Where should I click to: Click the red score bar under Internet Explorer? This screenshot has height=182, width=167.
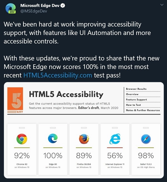(115, 148)
